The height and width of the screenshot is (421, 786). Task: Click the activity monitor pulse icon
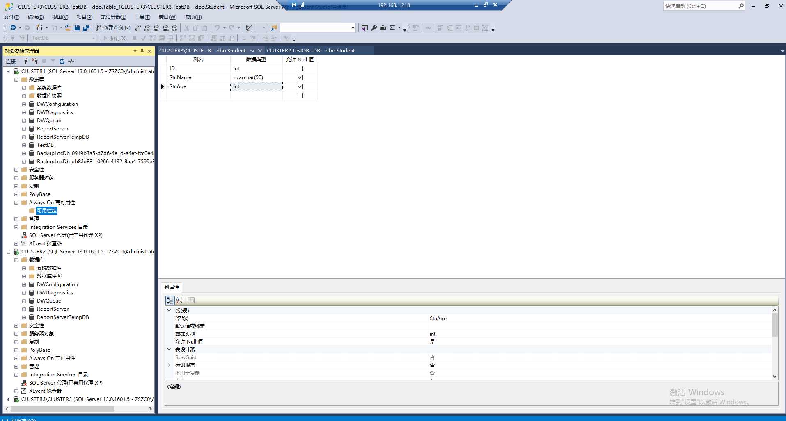[x=71, y=61]
